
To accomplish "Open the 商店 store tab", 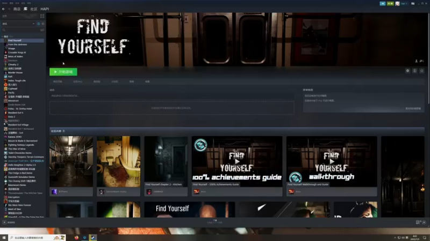I will [x=17, y=9].
